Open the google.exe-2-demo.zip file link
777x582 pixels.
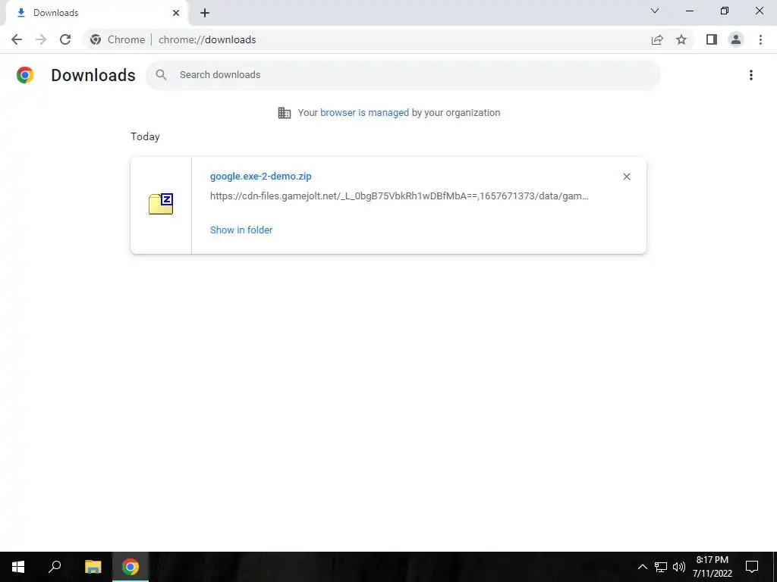pos(261,176)
